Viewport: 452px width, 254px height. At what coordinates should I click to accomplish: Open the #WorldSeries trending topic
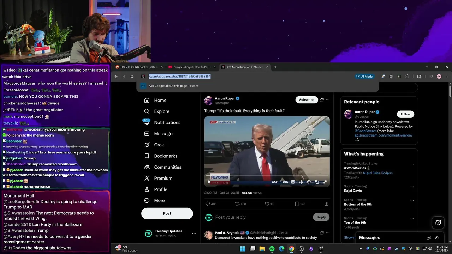pos(356,168)
